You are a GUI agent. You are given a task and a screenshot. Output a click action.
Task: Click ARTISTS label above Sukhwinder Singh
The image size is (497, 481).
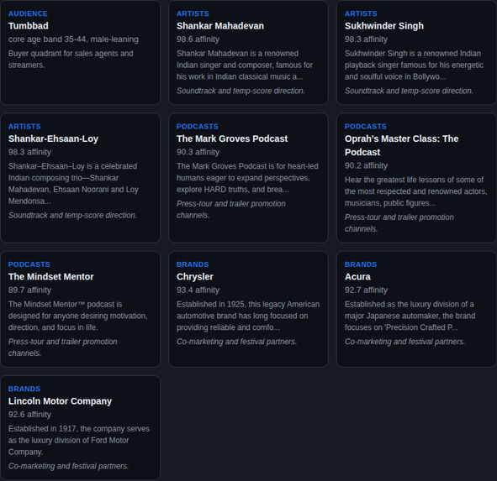click(x=361, y=13)
